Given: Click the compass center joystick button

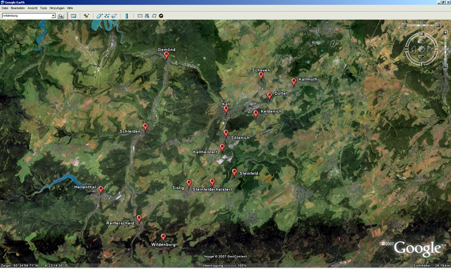Looking at the screenshot, I should (421, 49).
